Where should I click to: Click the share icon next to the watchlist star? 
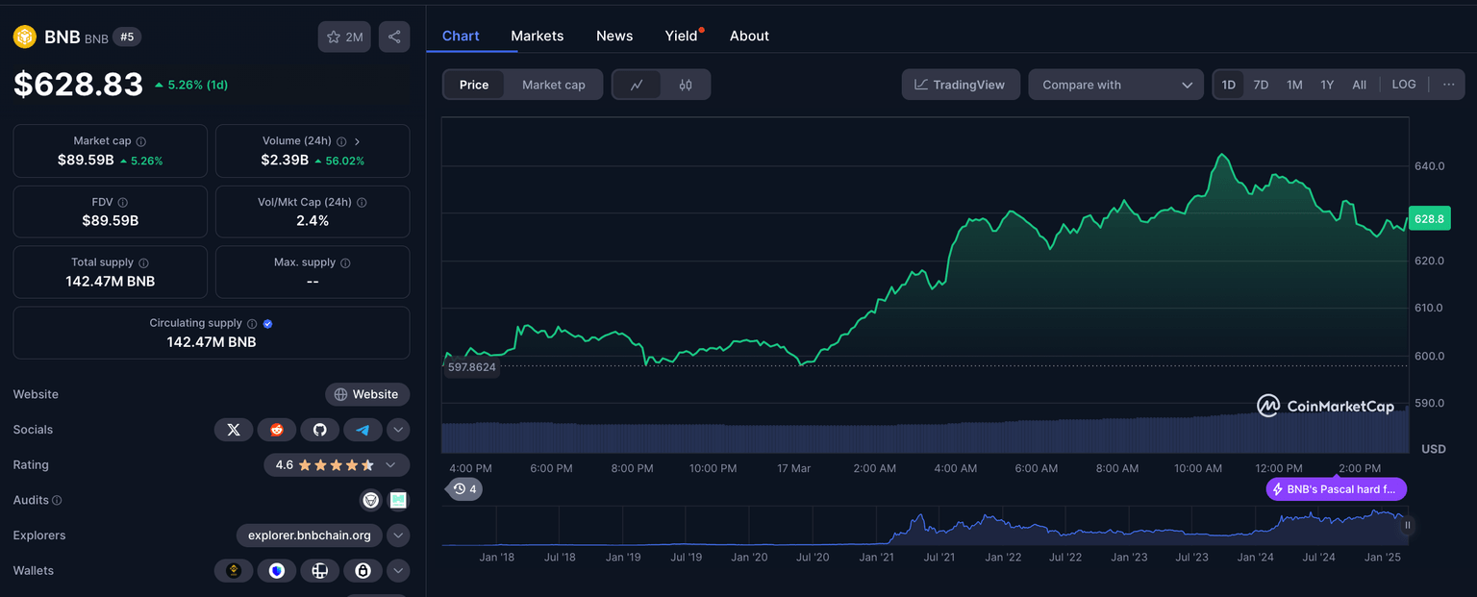[394, 36]
